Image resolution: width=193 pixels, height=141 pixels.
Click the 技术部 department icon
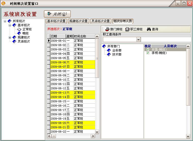coord(109,54)
